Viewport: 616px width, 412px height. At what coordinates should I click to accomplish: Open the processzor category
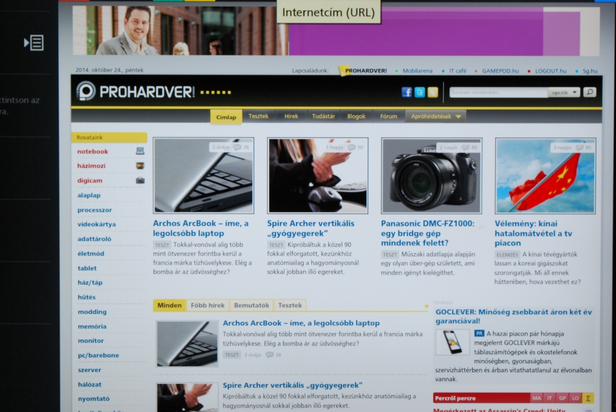[x=95, y=210]
